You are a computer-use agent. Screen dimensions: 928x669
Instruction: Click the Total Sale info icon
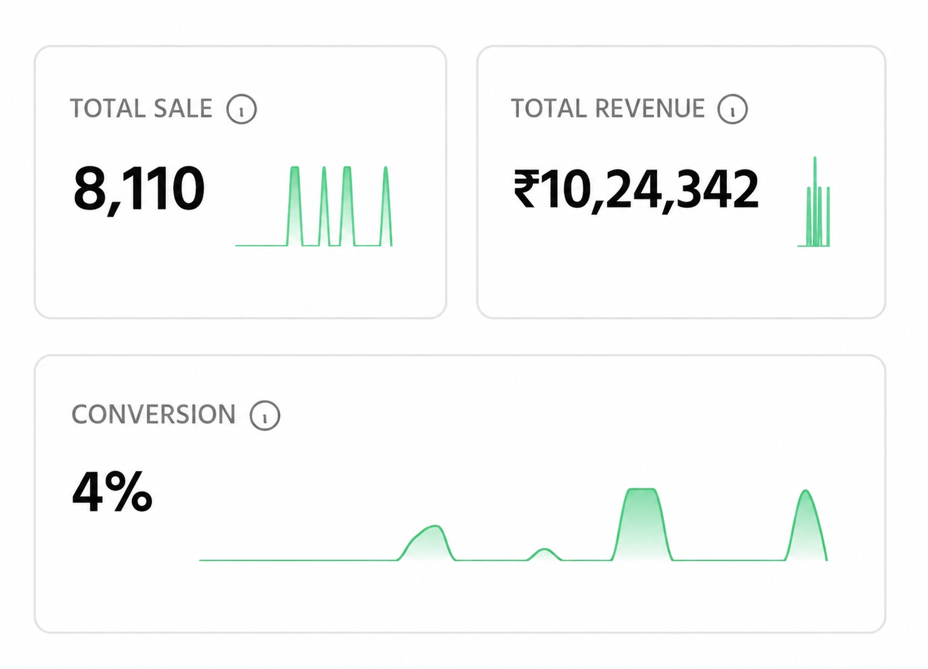241,109
